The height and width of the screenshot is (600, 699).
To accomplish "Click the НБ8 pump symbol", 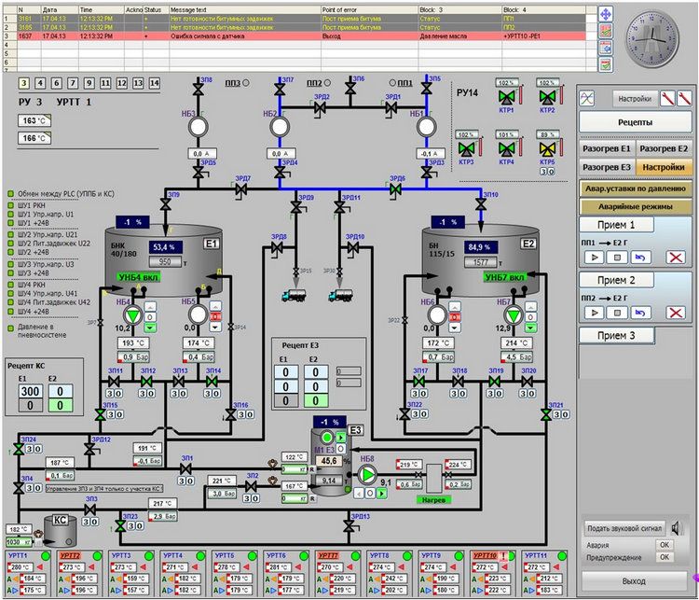I will (x=366, y=475).
